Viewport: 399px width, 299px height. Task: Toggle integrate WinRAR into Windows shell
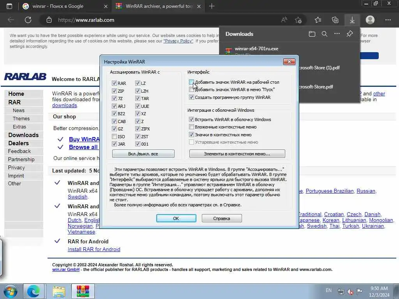click(x=191, y=119)
